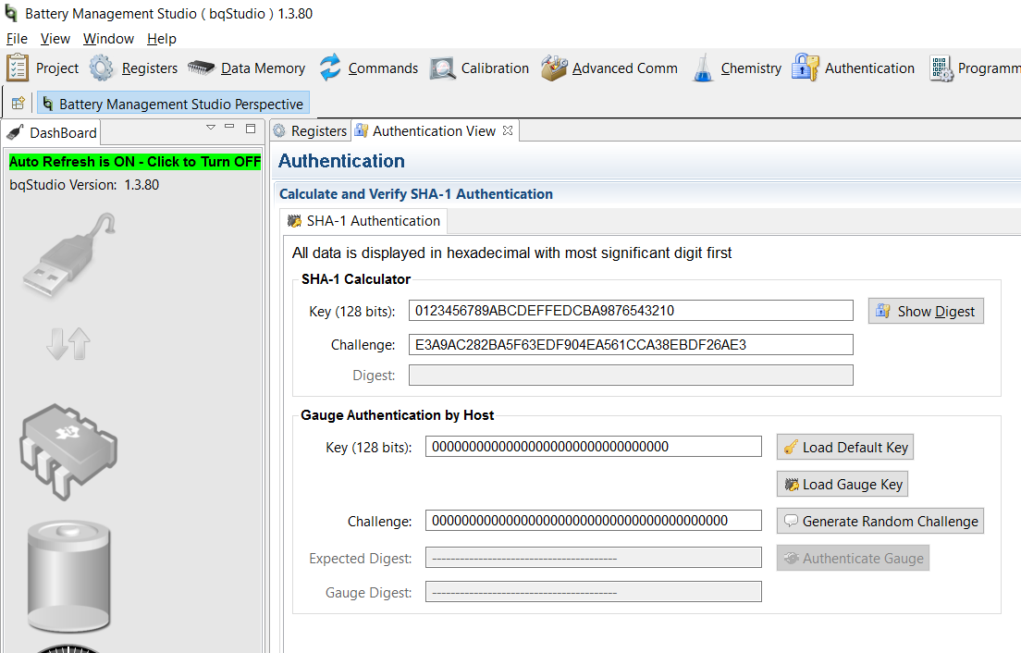The height and width of the screenshot is (653, 1021).
Task: Click the bqStudio Version: 1.3.80 text
Action: pos(85,185)
